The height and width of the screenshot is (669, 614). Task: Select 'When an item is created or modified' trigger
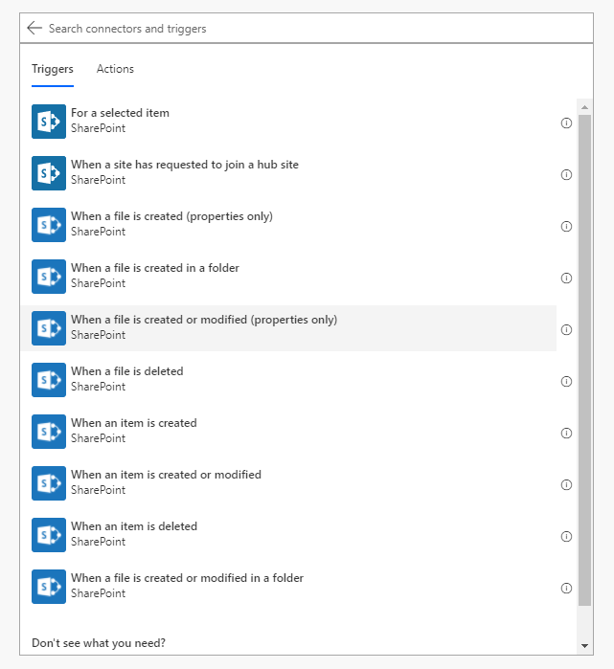tap(288, 483)
